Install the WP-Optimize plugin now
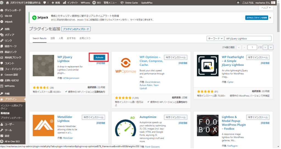The height and width of the screenshot is (149, 281). [176, 57]
